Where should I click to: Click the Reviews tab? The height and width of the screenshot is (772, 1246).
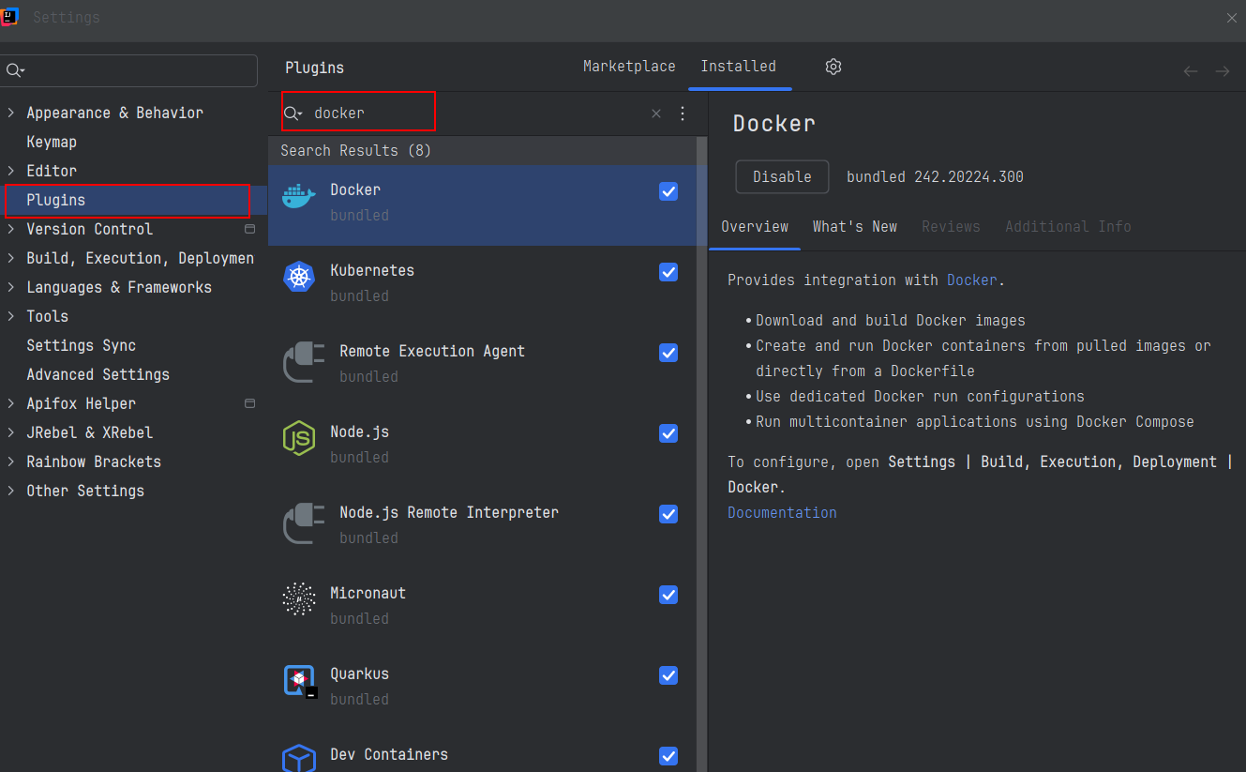951,227
